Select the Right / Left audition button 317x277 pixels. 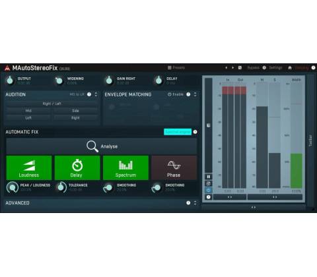click(x=52, y=104)
